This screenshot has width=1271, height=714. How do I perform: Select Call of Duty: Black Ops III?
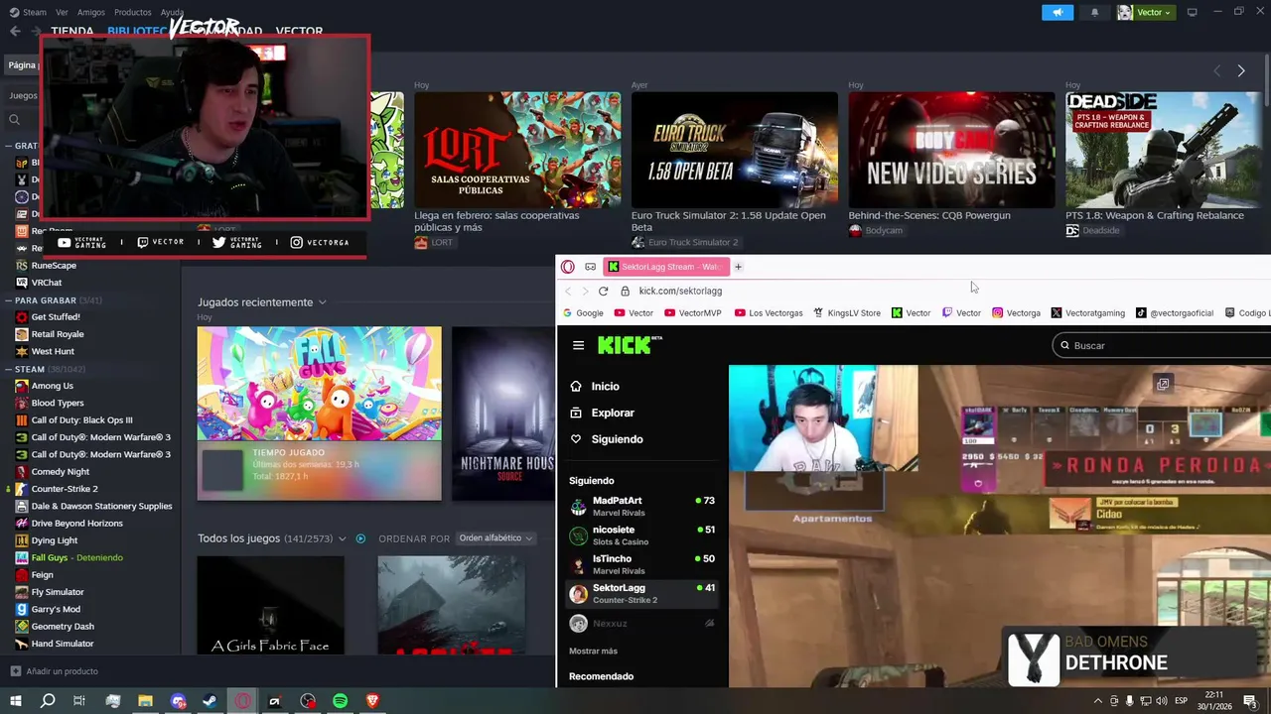[81, 420]
